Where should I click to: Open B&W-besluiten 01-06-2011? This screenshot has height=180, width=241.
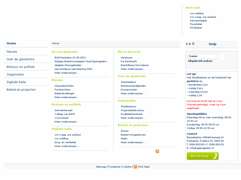70,57
